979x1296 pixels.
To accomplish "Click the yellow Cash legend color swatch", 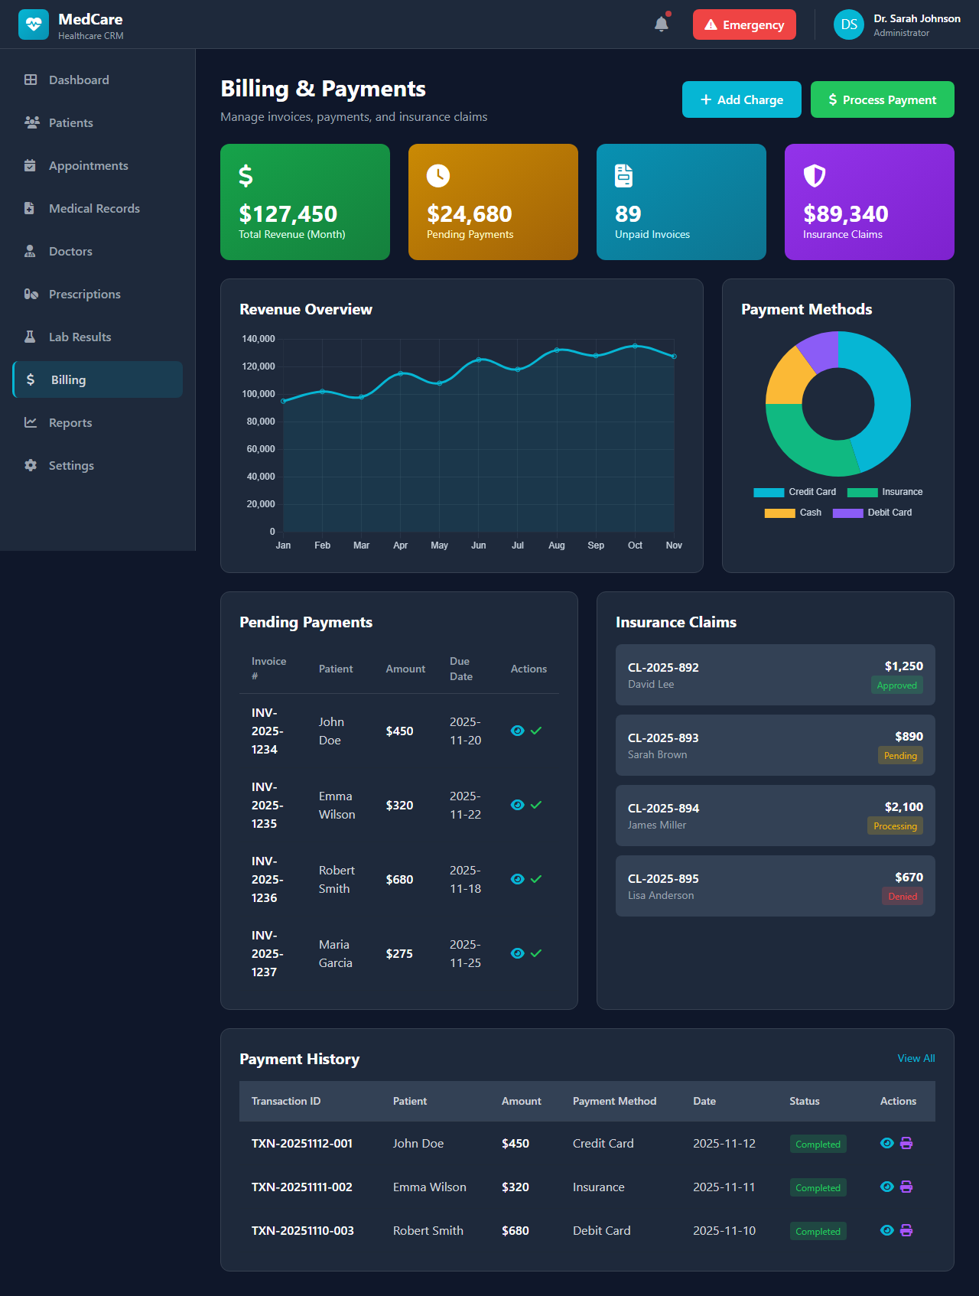I will [x=779, y=513].
